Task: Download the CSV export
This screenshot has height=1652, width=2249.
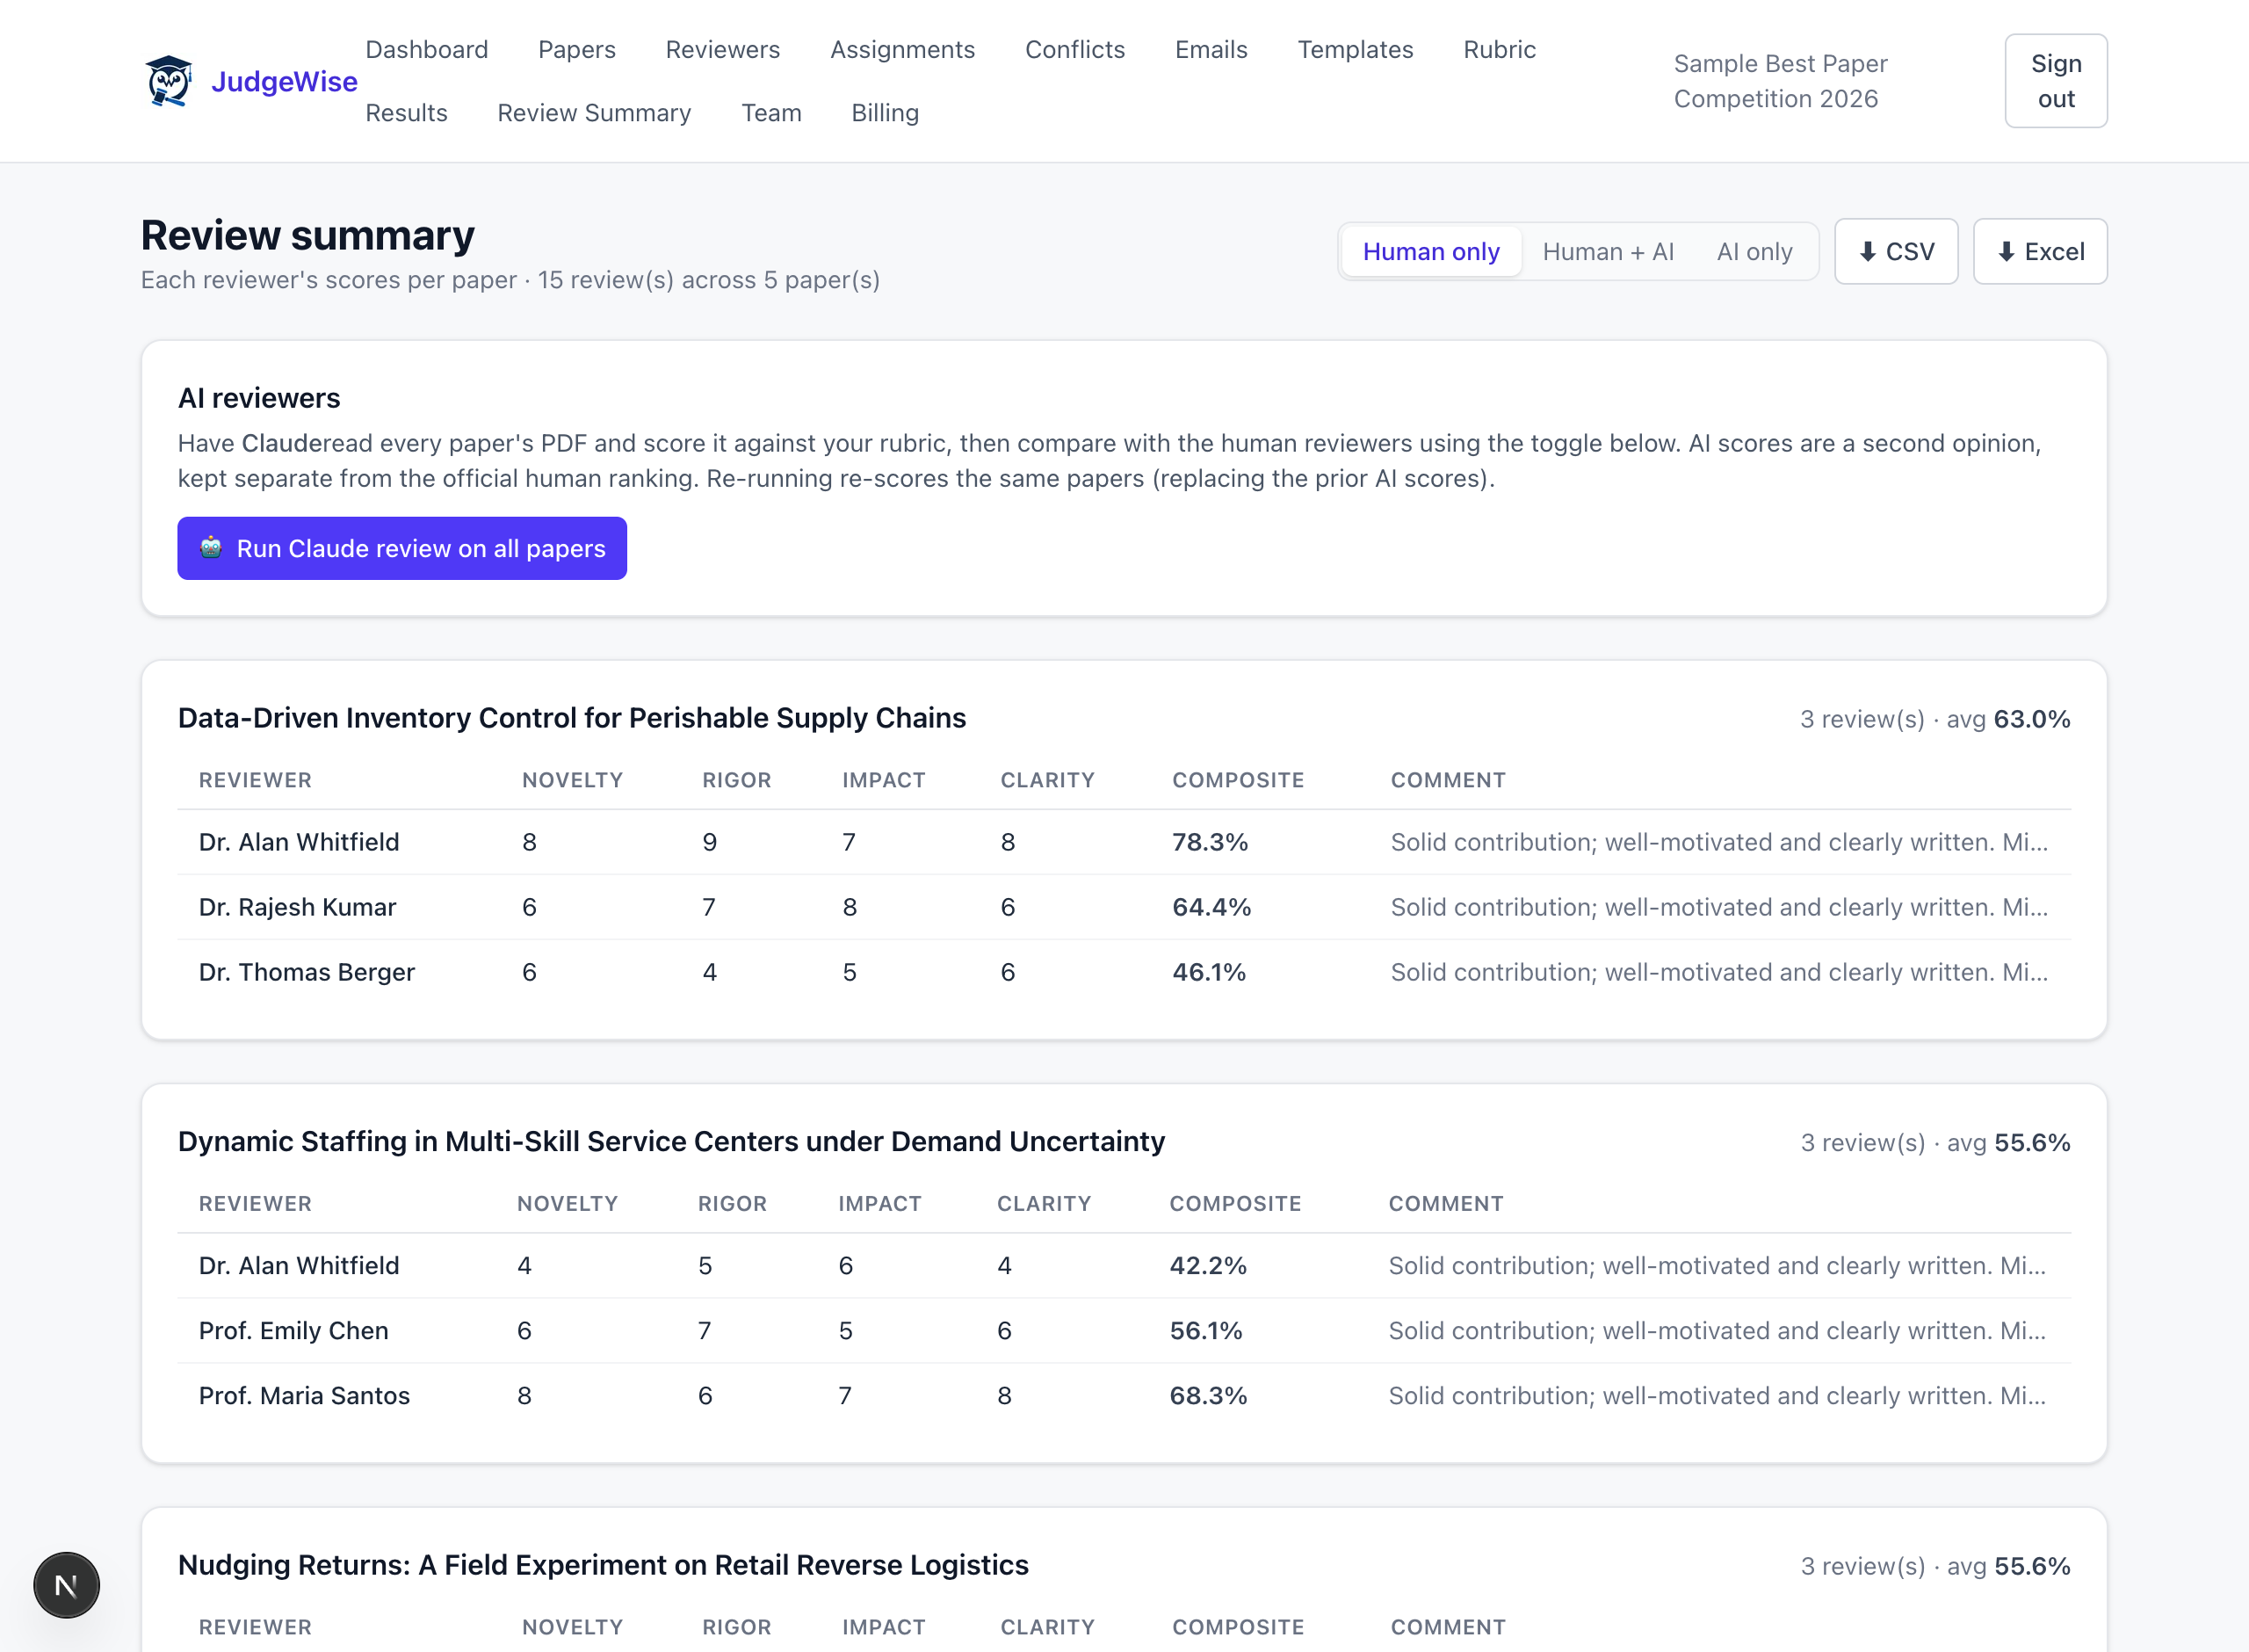Action: point(1895,251)
